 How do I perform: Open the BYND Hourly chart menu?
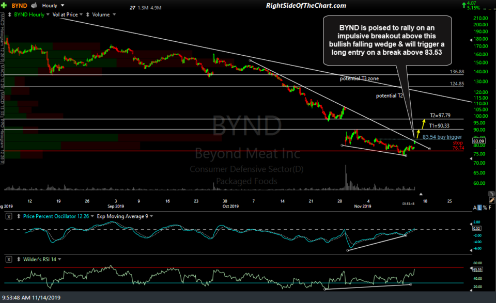tap(48, 14)
